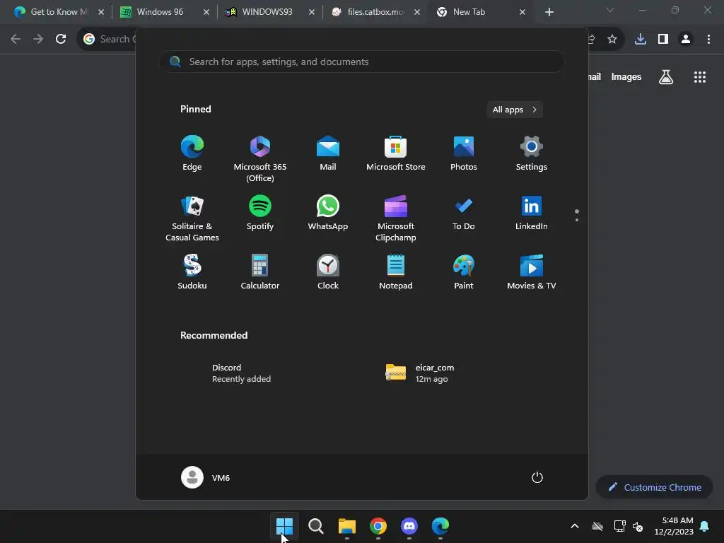Launch Microsoft Clipchamp
Screen dimensions: 724x543
coord(396,218)
